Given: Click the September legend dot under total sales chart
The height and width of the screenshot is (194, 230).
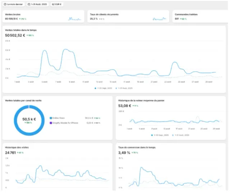Looking at the screenshot, I should (x=95, y=88).
